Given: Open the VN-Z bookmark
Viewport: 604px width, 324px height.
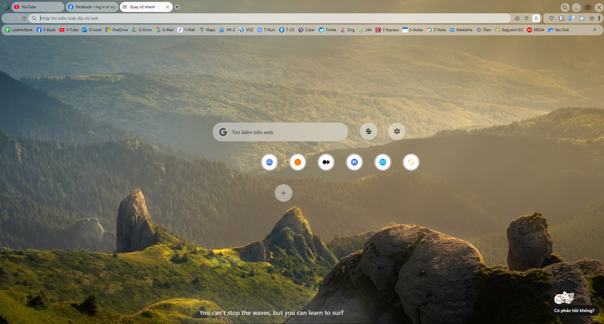Looking at the screenshot, I should pyautogui.click(x=227, y=30).
